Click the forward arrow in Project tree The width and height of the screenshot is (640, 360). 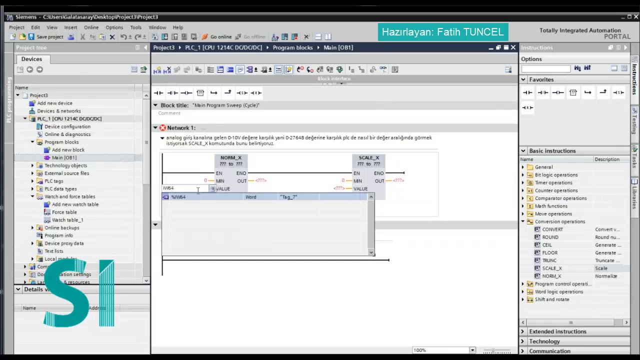(39, 69)
